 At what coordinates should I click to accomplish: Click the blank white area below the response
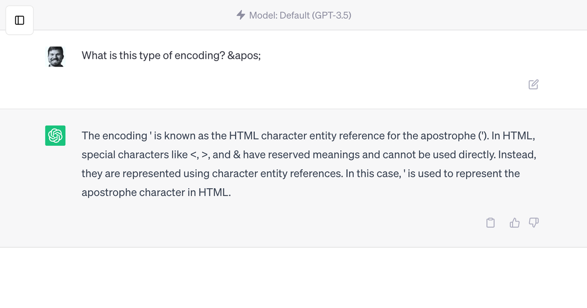(x=293, y=278)
